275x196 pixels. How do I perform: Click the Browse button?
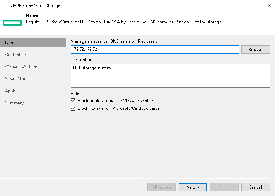pyautogui.click(x=256, y=50)
